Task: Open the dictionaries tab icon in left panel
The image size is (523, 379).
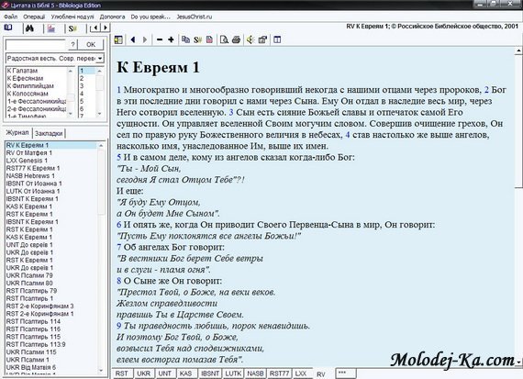Action: coord(51,28)
